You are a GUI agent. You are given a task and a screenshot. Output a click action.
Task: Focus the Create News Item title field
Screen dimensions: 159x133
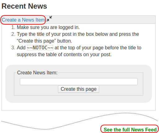pos(79,82)
